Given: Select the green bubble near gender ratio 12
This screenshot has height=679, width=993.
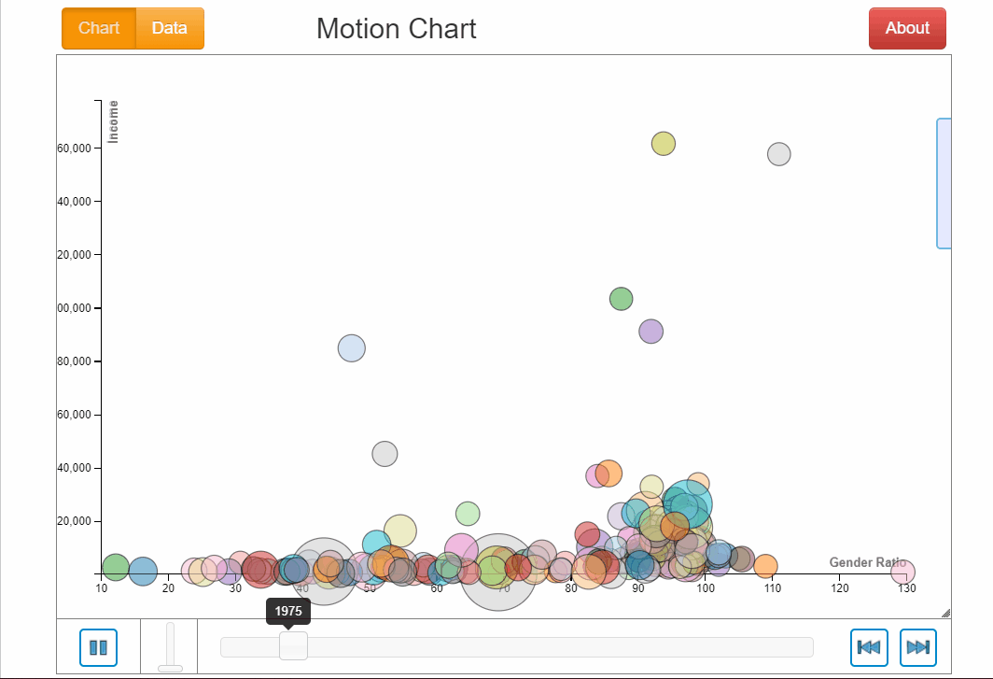Looking at the screenshot, I should (x=115, y=566).
